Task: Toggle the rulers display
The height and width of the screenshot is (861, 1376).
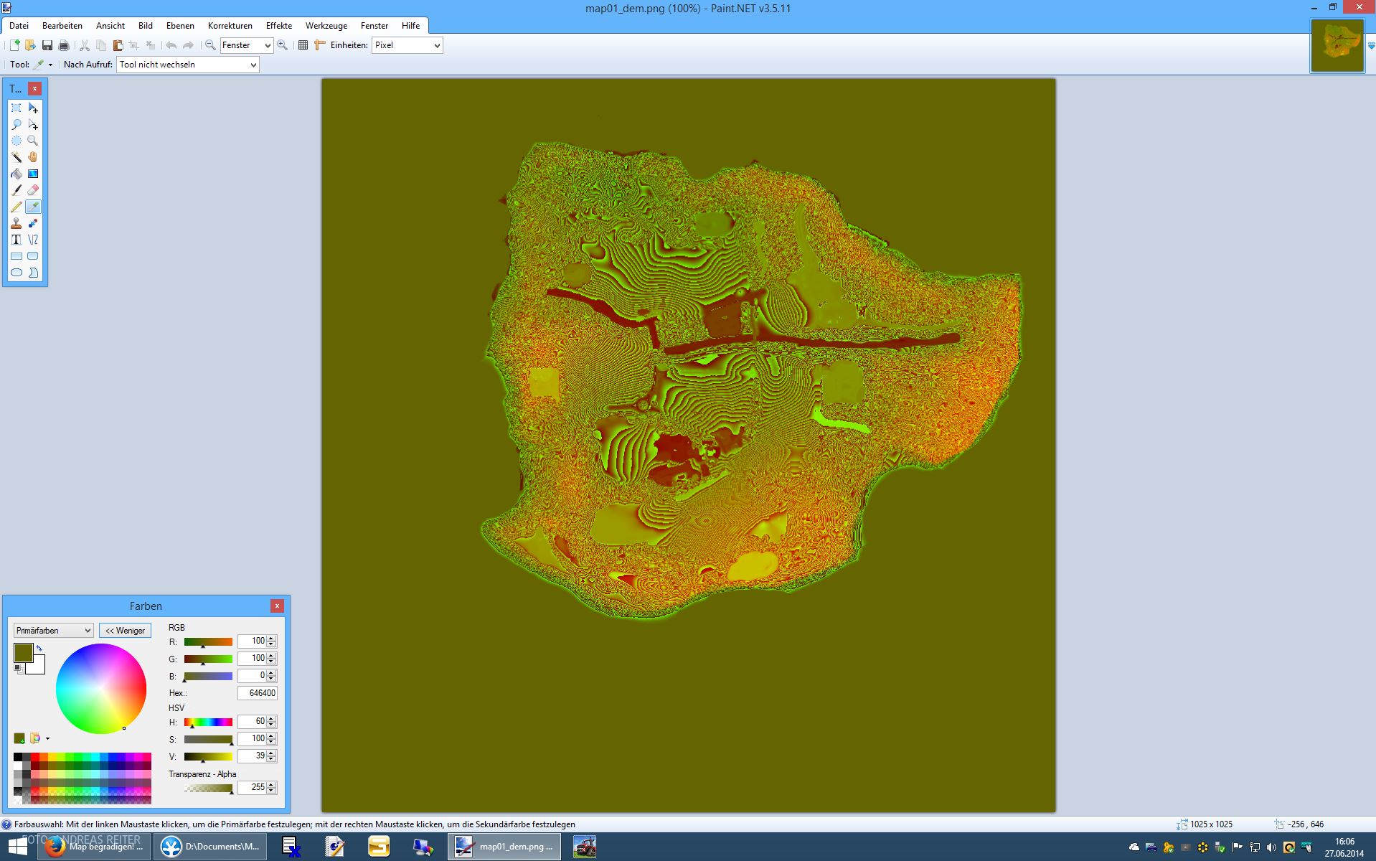Action: click(x=320, y=45)
